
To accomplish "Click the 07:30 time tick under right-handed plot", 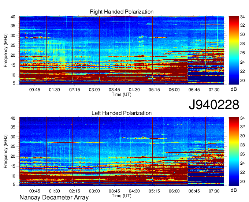I will click(x=214, y=90).
